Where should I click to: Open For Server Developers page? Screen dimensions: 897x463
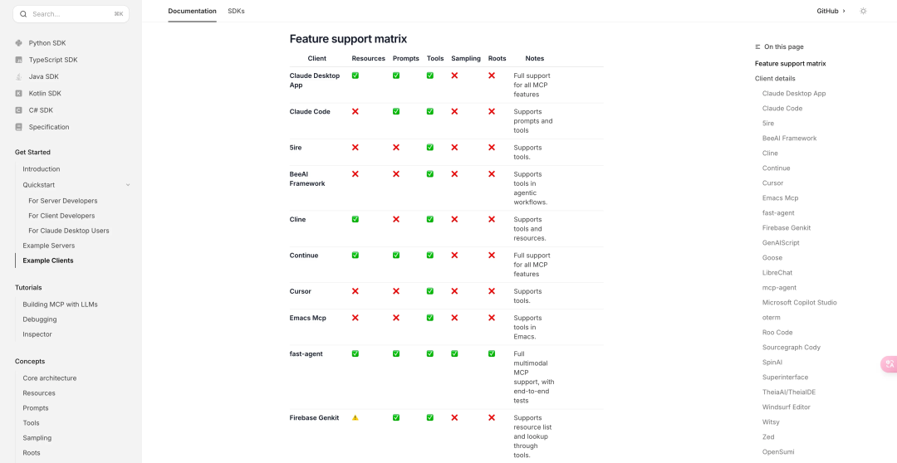(63, 201)
